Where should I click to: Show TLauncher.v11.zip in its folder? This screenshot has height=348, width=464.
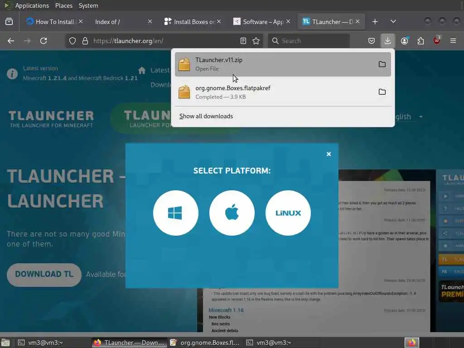point(382,64)
